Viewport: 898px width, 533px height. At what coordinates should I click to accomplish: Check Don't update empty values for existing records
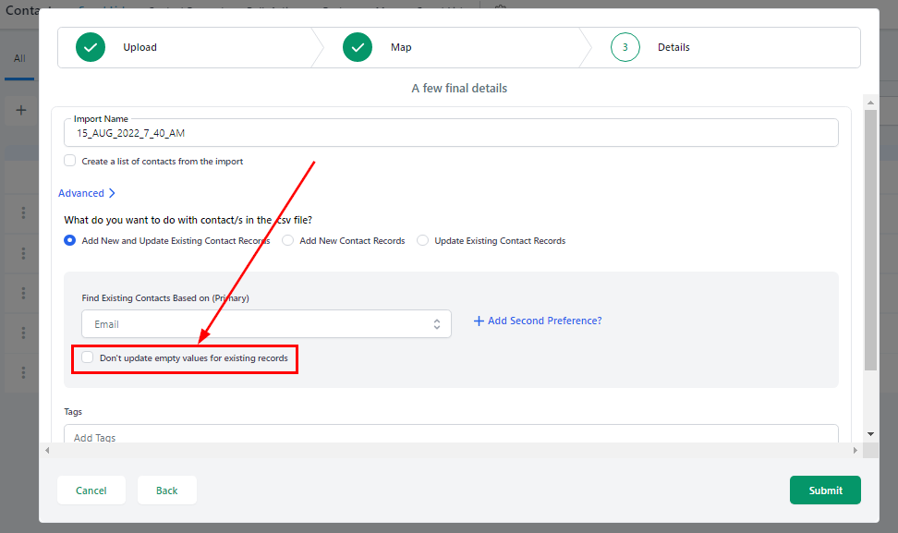point(88,357)
